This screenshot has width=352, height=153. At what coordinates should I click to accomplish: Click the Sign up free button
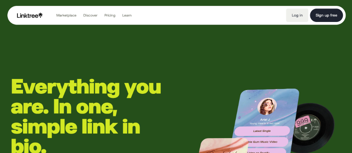tap(326, 15)
